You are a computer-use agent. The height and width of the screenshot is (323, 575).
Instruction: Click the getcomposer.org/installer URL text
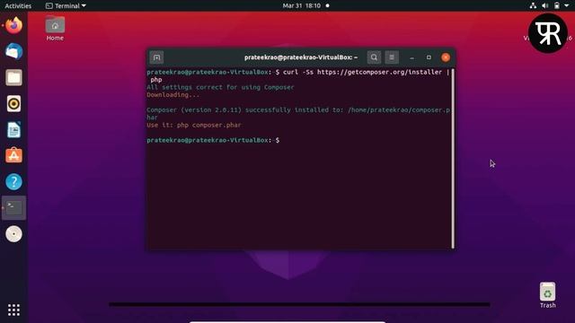(379, 72)
